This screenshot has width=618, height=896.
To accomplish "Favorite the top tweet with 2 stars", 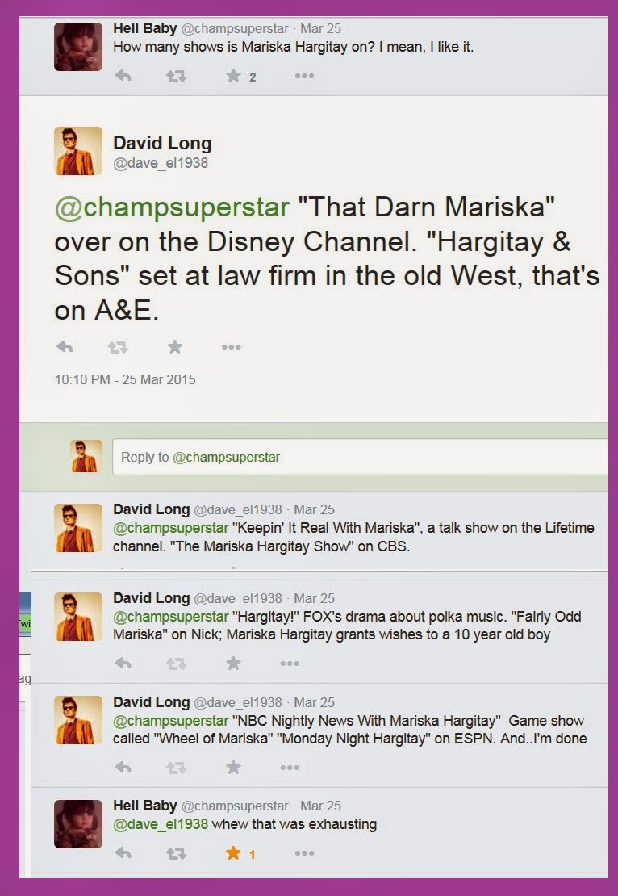I will pyautogui.click(x=233, y=75).
